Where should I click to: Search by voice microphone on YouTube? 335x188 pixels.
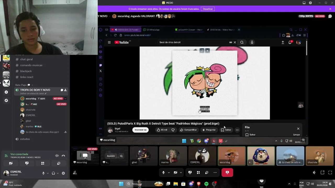252,42
